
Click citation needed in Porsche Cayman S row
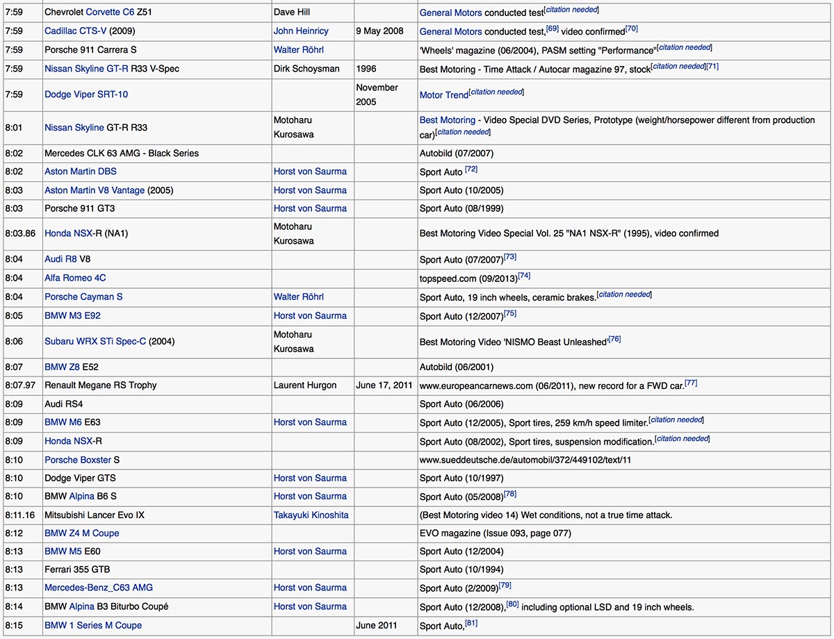(x=625, y=294)
